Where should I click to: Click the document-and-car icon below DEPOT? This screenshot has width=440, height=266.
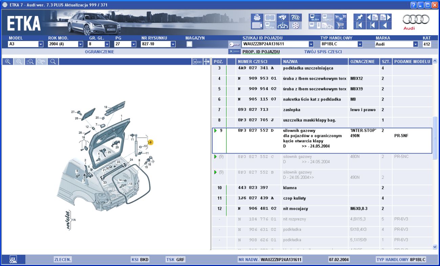(x=328, y=25)
